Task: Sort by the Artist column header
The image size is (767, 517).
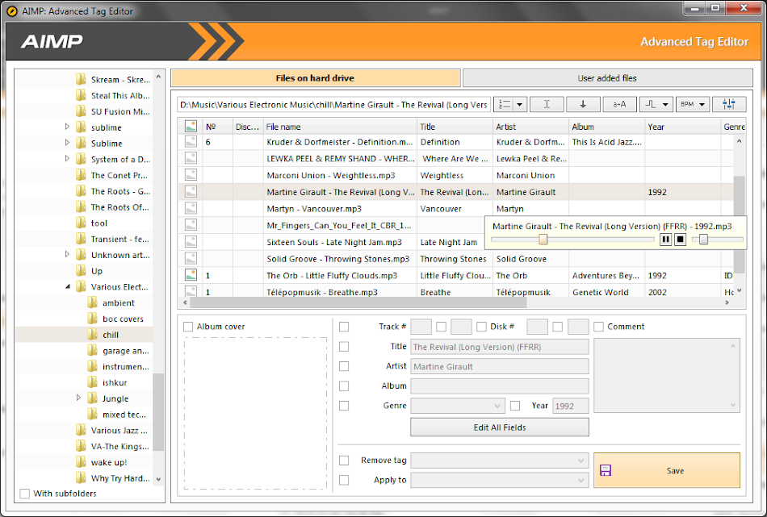Action: coord(530,127)
